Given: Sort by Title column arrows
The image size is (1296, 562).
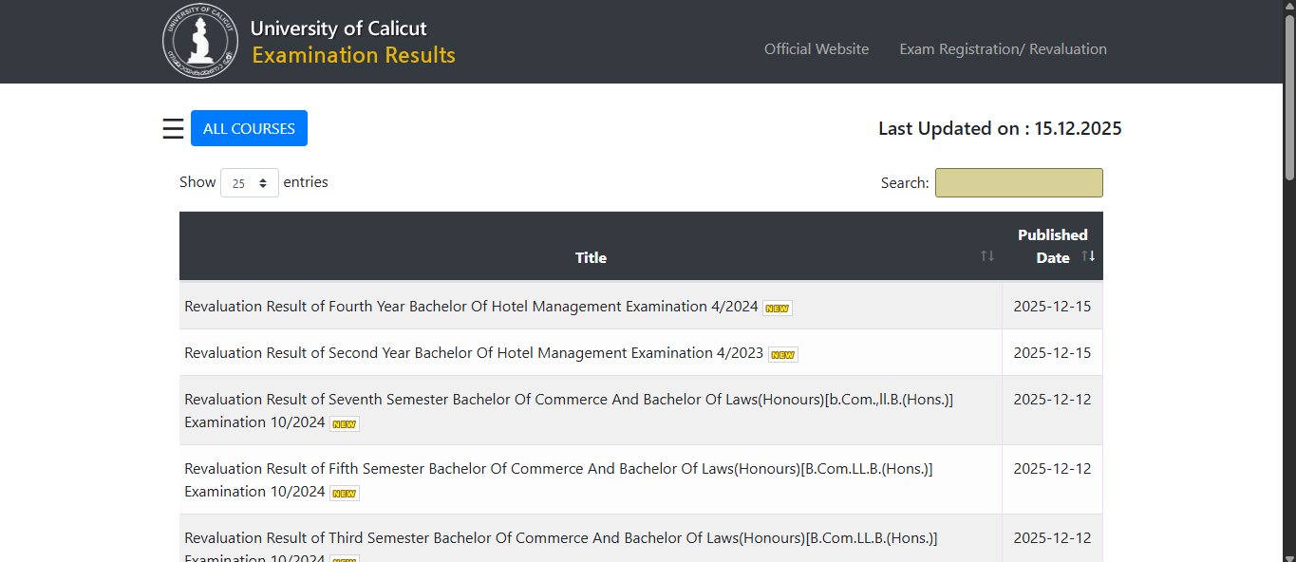Looking at the screenshot, I should 987,256.
